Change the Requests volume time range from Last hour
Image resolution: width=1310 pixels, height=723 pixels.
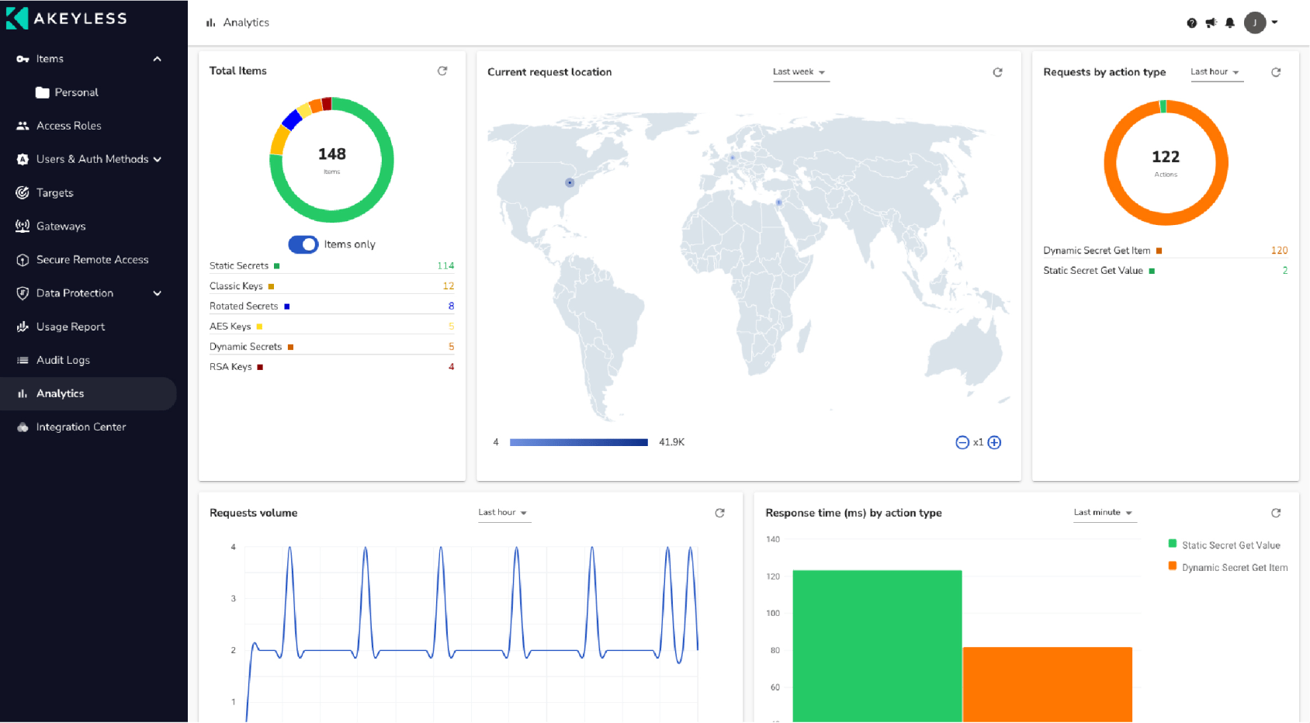tap(503, 512)
